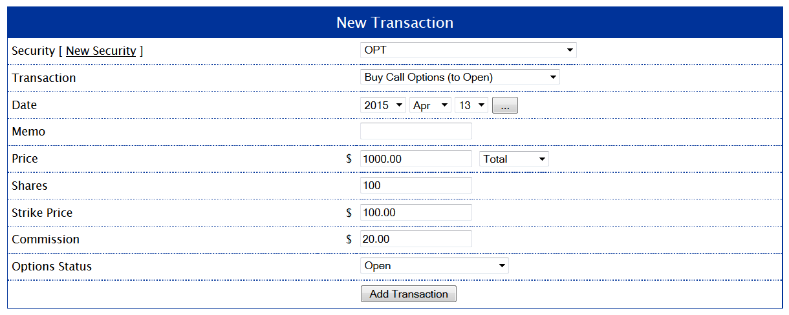Screen dimensions: 789x315
Task: Open the Security dropdown showing OPT
Action: pyautogui.click(x=468, y=50)
